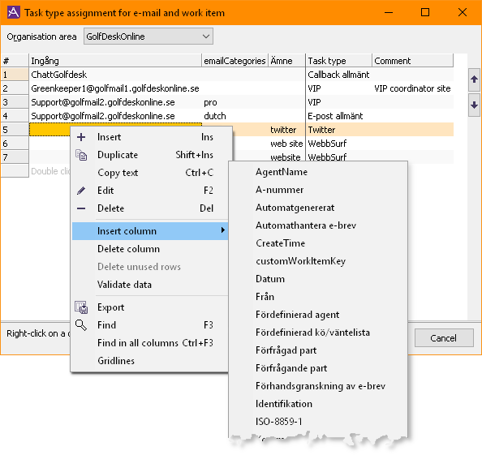482x455 pixels.
Task: Click Find in all columns entry
Action: coord(155,343)
